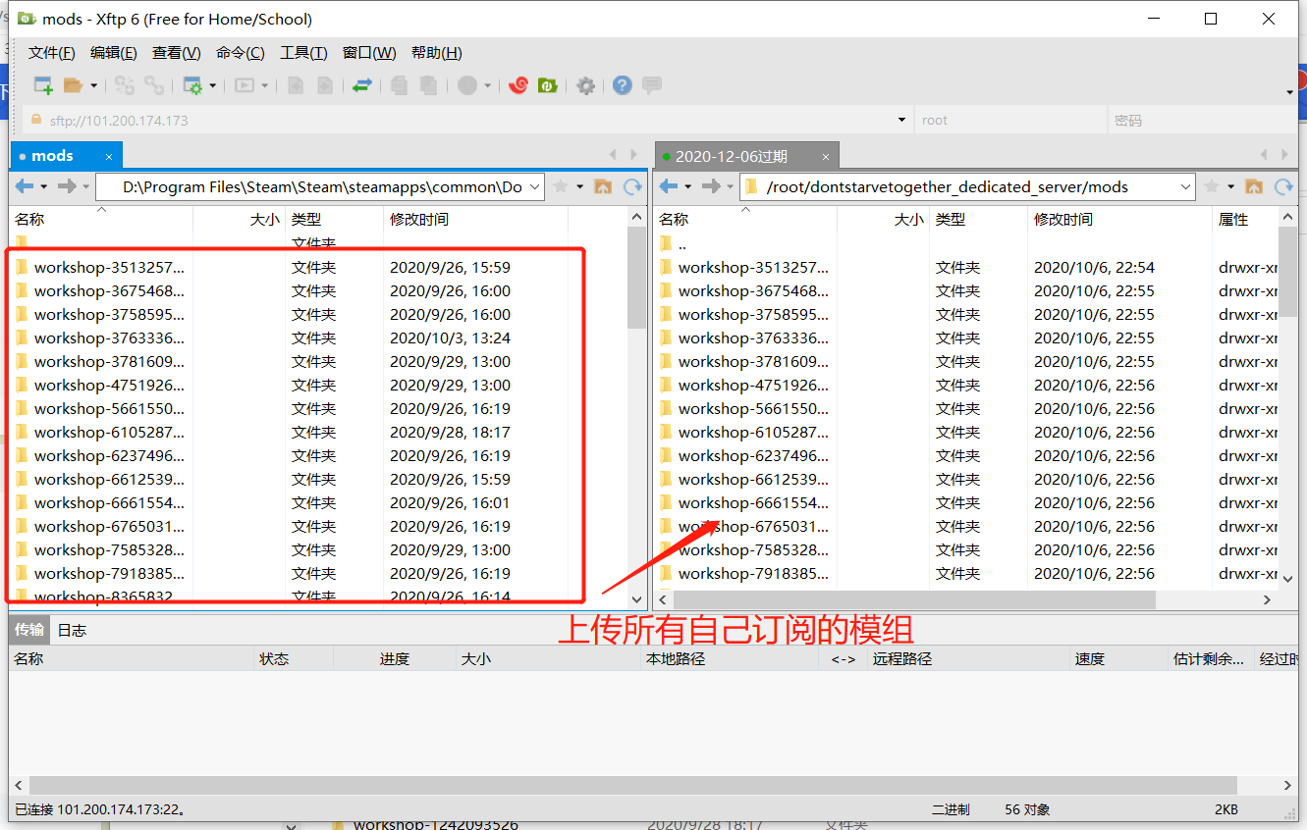Open the 文件(F) menu
Viewport: 1307px width, 830px height.
click(x=51, y=53)
